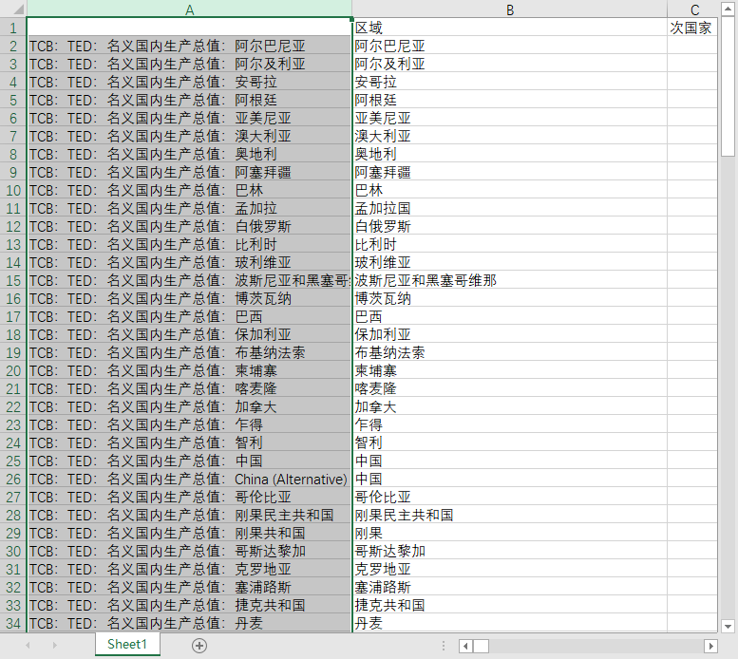Click horizontal scrollbar right arrow

tap(710, 646)
